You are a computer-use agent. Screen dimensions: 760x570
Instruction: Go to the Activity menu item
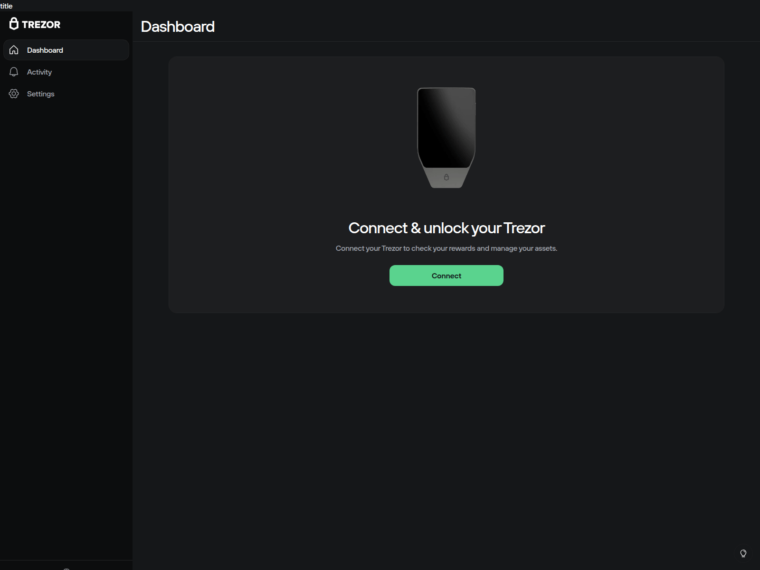point(39,72)
